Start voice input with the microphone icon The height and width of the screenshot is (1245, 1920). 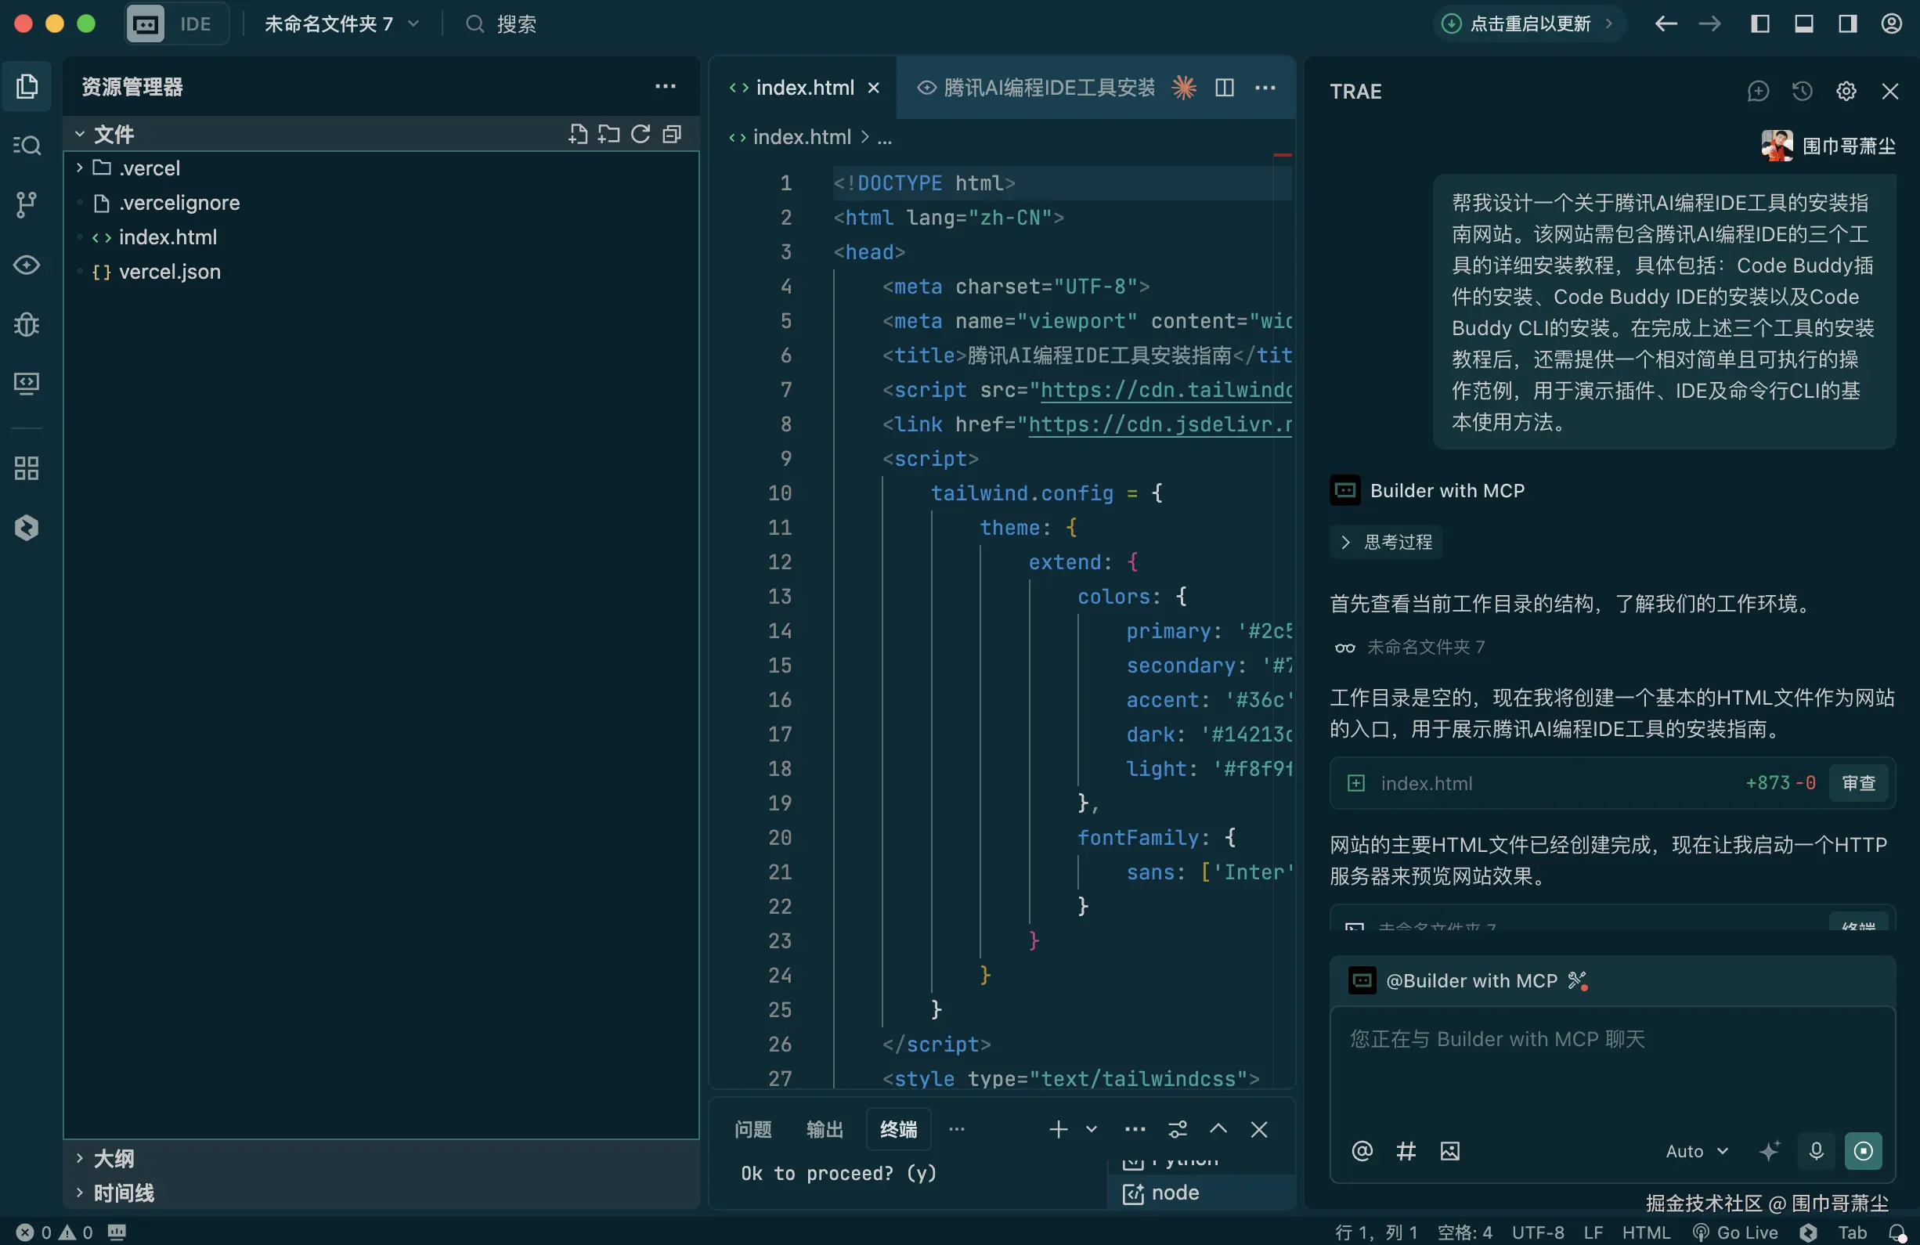1815,1151
